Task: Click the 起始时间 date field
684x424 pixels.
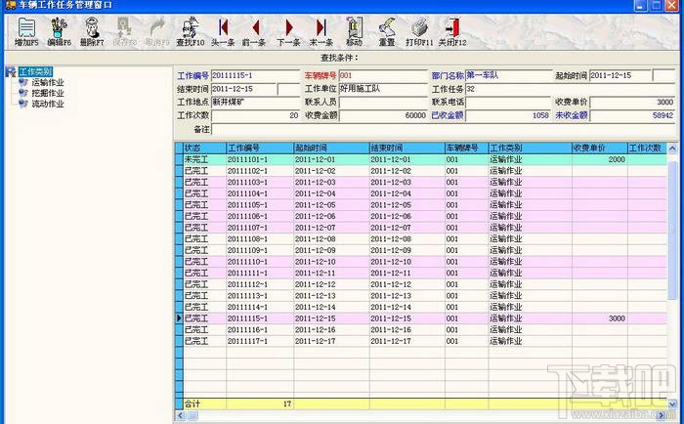Action: (620, 75)
